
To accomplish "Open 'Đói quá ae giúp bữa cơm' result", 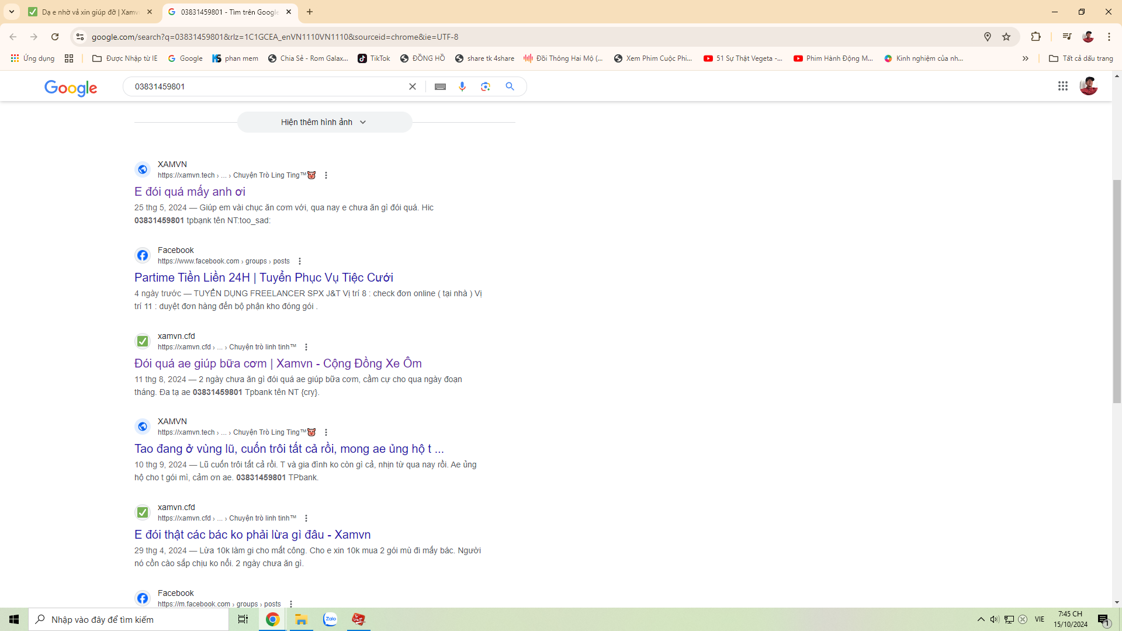I will pyautogui.click(x=278, y=363).
